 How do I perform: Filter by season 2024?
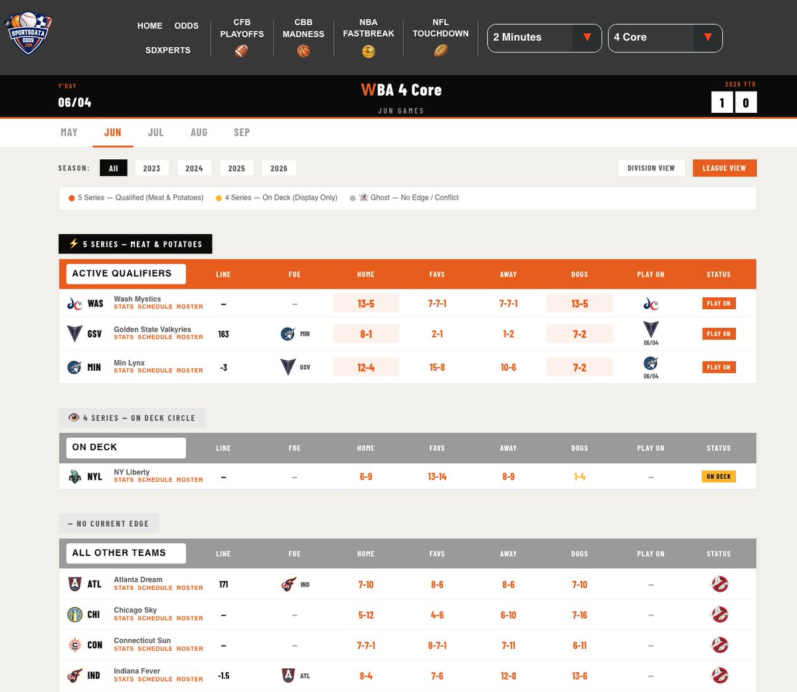pyautogui.click(x=195, y=169)
